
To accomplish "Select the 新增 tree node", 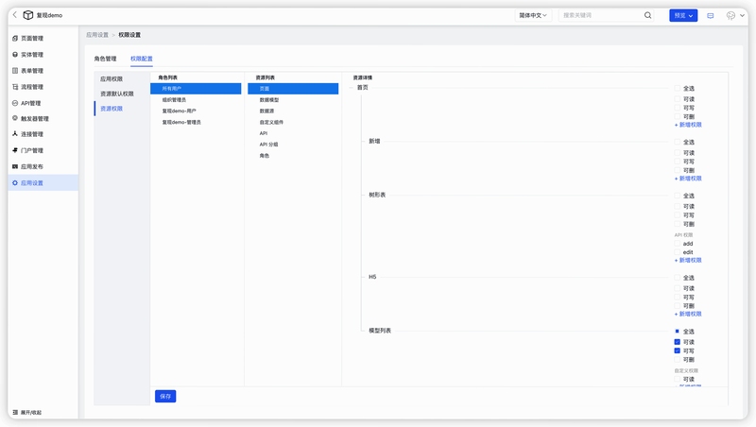I will (x=374, y=141).
